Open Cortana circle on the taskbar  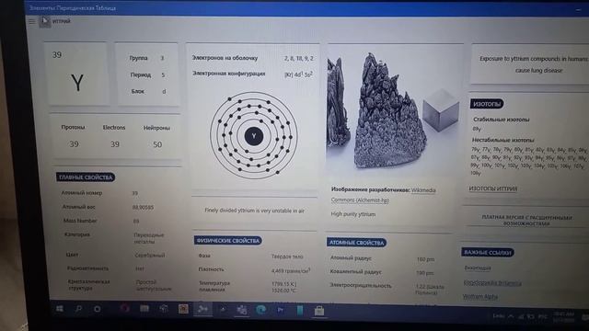(98, 309)
